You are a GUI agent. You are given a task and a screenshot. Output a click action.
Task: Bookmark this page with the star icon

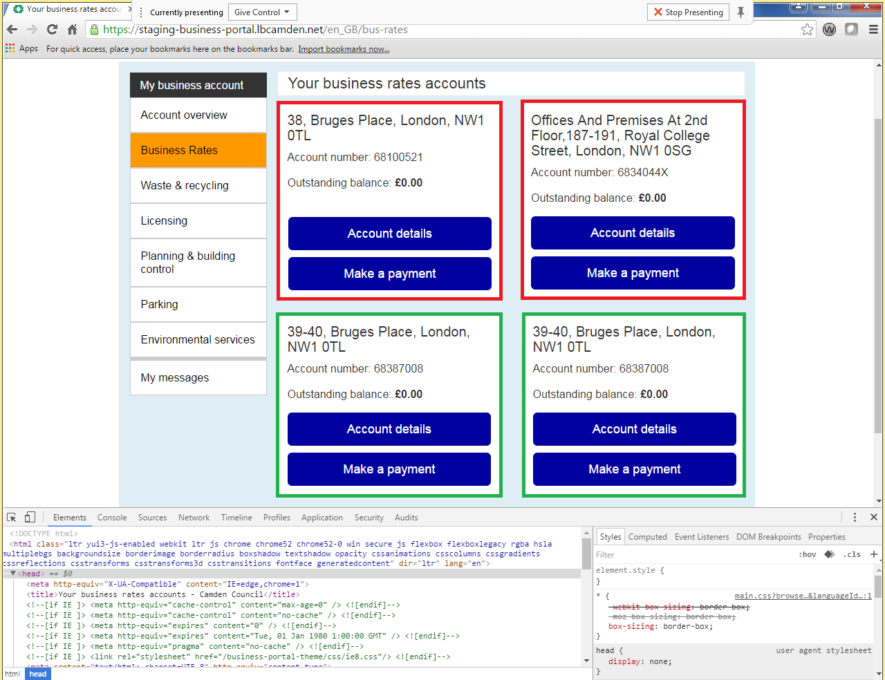[807, 30]
